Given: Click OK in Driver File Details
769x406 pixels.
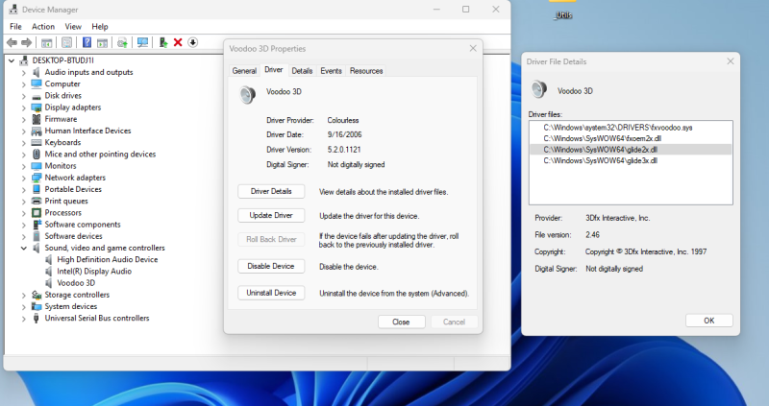Looking at the screenshot, I should [709, 321].
